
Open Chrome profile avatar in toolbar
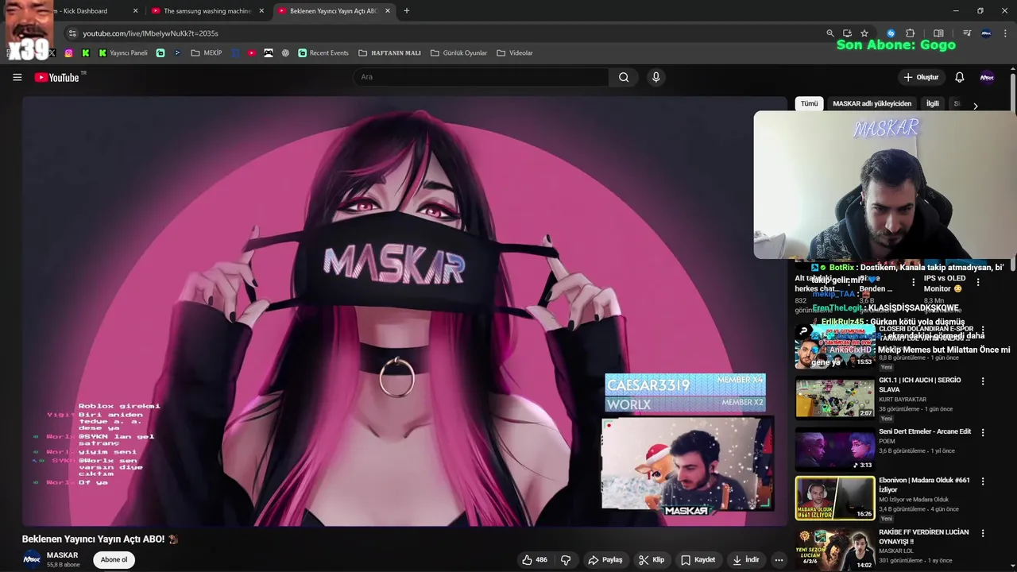tap(986, 33)
